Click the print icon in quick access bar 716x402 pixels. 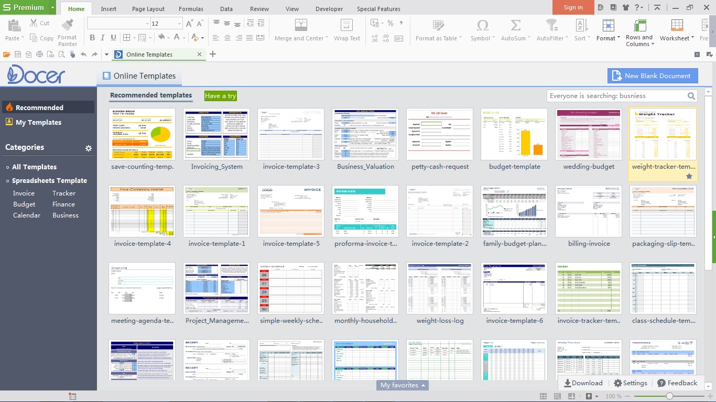click(x=40, y=55)
